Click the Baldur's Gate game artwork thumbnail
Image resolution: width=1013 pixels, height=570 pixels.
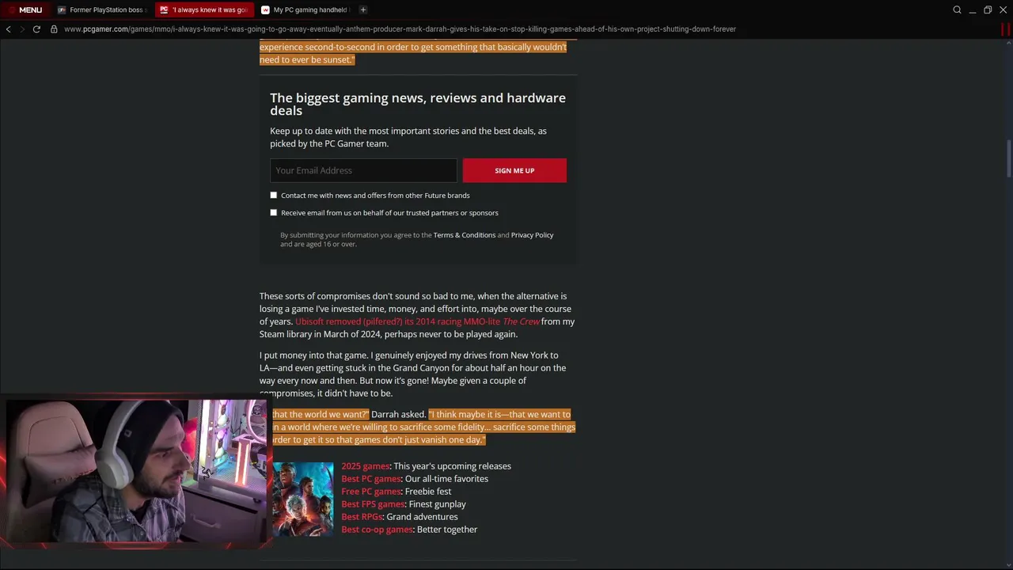[303, 500]
